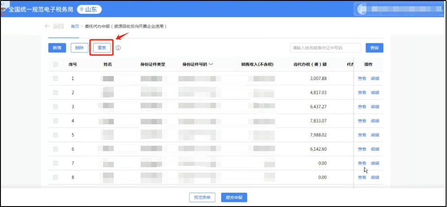Click the breadcrumb text 委托代办申报（资源回收反向开票企业适用）
Image resolution: width=447 pixels, height=207 pixels.
(126, 26)
